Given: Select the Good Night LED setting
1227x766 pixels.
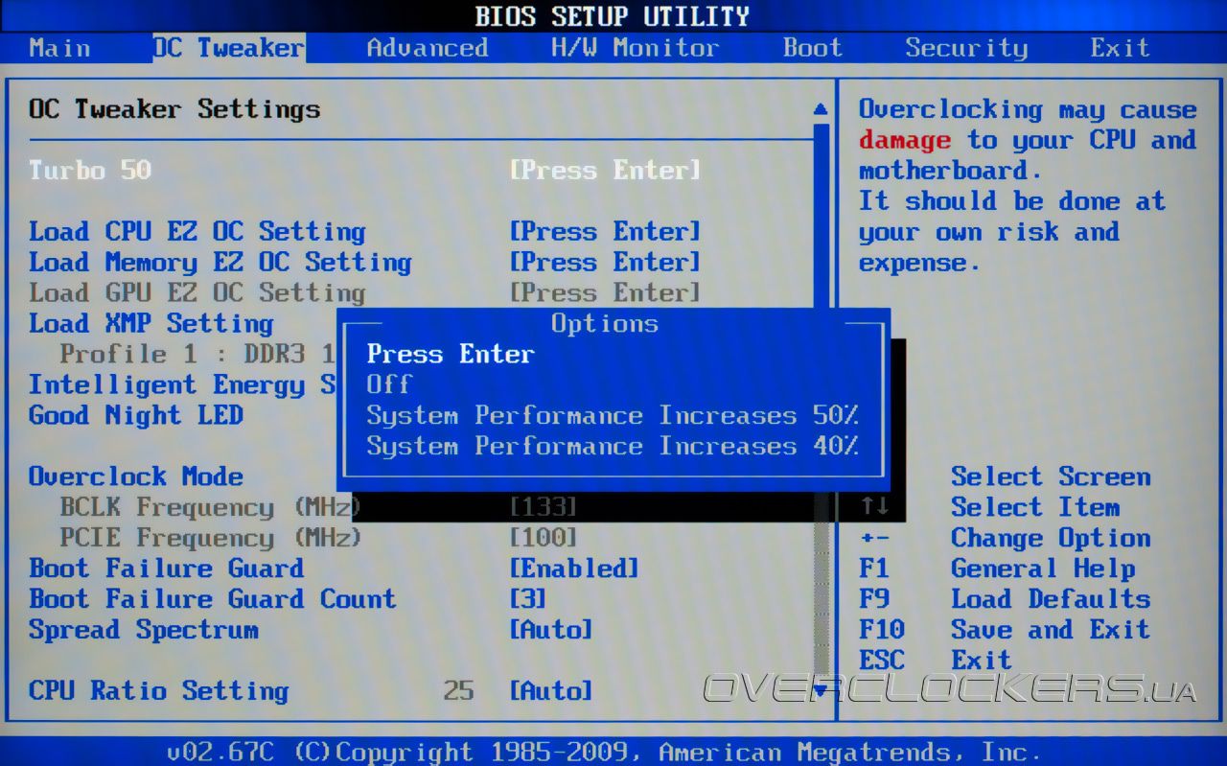Looking at the screenshot, I should coord(136,416).
